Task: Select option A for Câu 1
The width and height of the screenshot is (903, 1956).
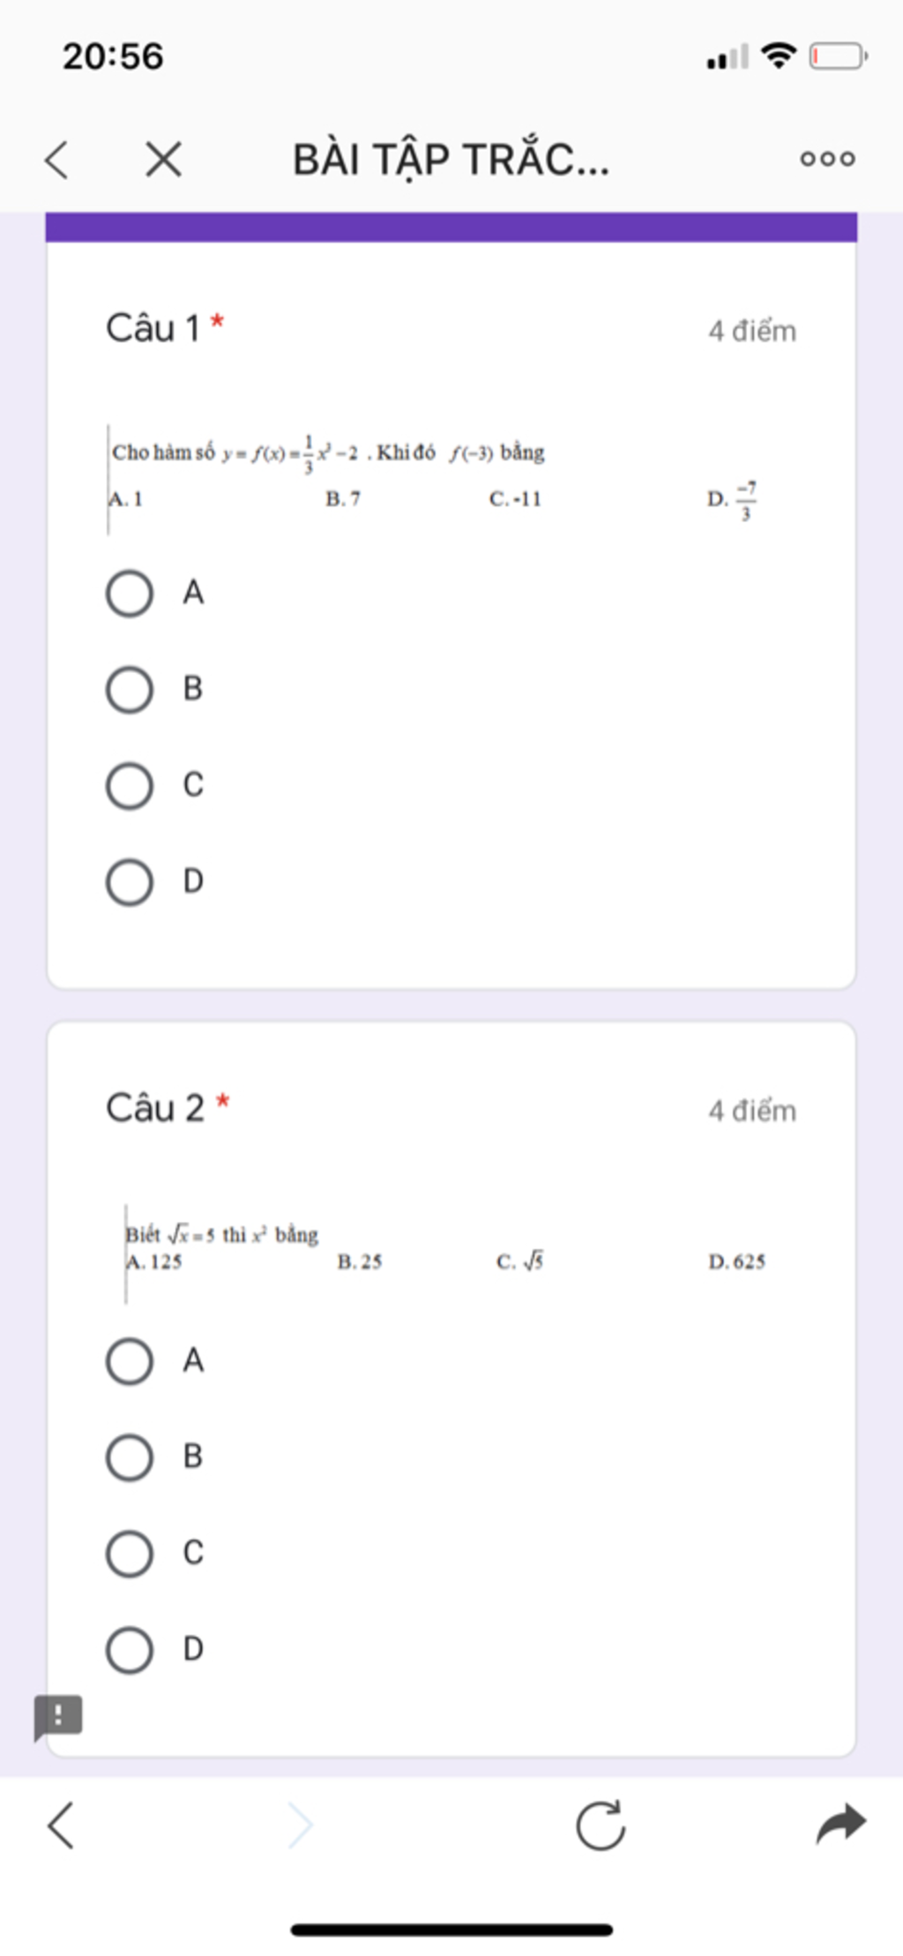Action: click(x=130, y=593)
